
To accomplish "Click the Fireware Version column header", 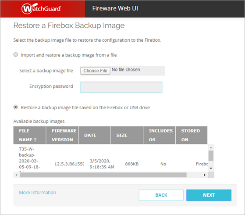I will click(62, 135).
